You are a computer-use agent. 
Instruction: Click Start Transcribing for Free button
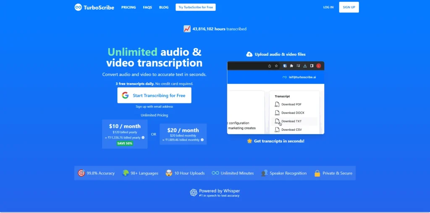(x=155, y=95)
